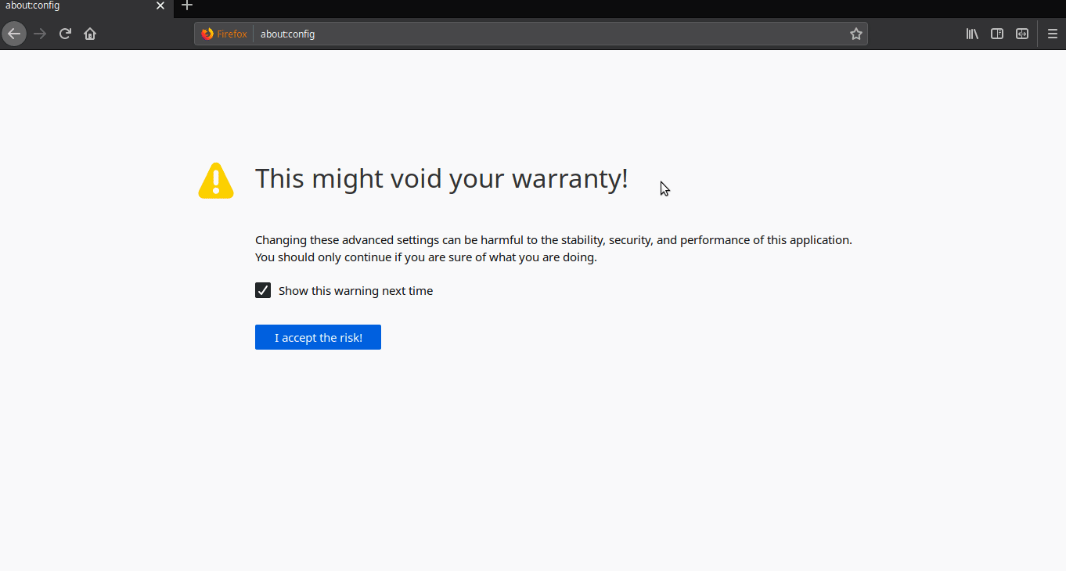The image size is (1066, 571).
Task: Click the Reload page icon
Action: tap(65, 34)
